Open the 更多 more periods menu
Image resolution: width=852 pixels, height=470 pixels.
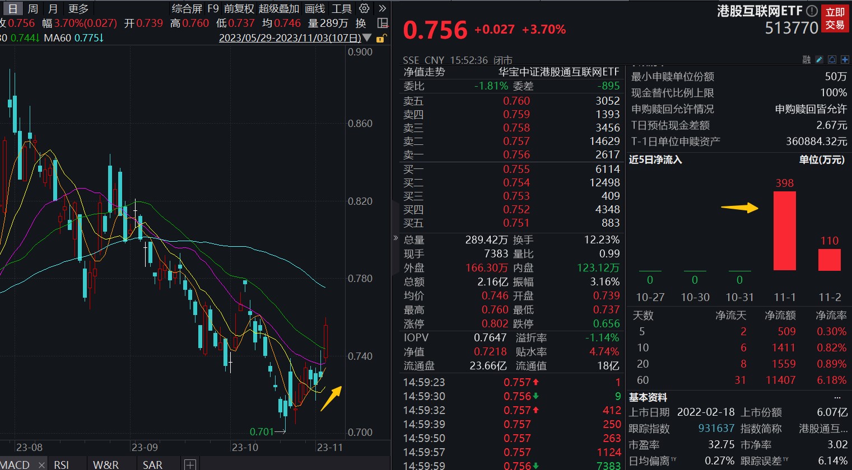(x=78, y=8)
